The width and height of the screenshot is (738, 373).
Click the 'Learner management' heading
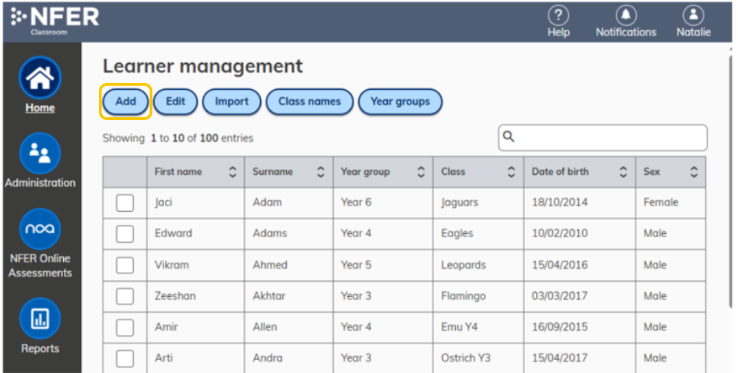click(203, 67)
